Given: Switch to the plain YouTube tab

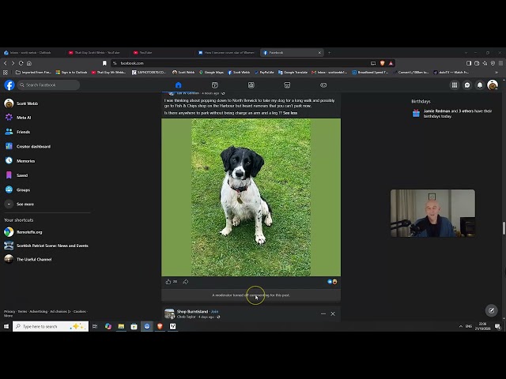Looking at the screenshot, I should tap(161, 53).
